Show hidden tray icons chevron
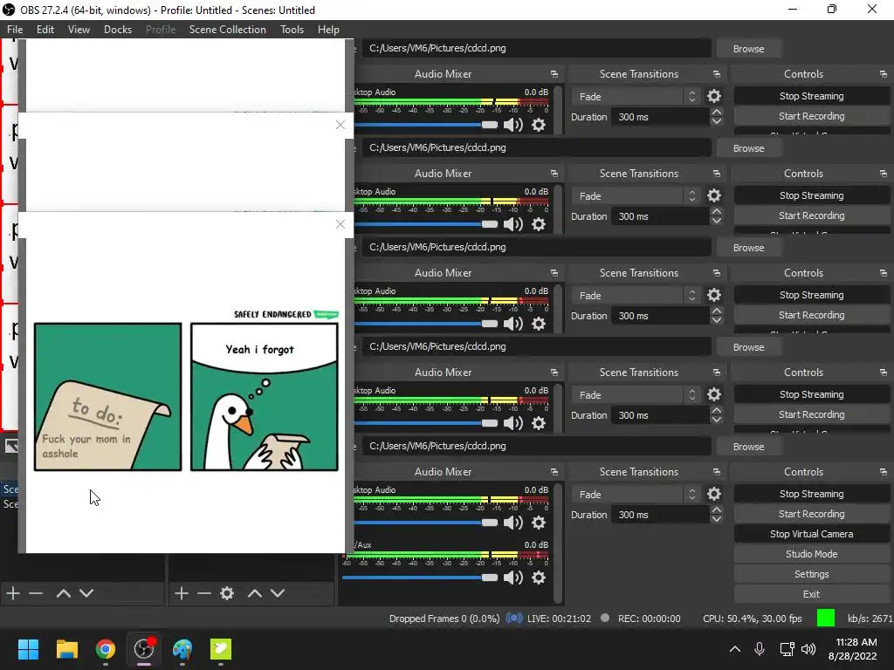 735,649
